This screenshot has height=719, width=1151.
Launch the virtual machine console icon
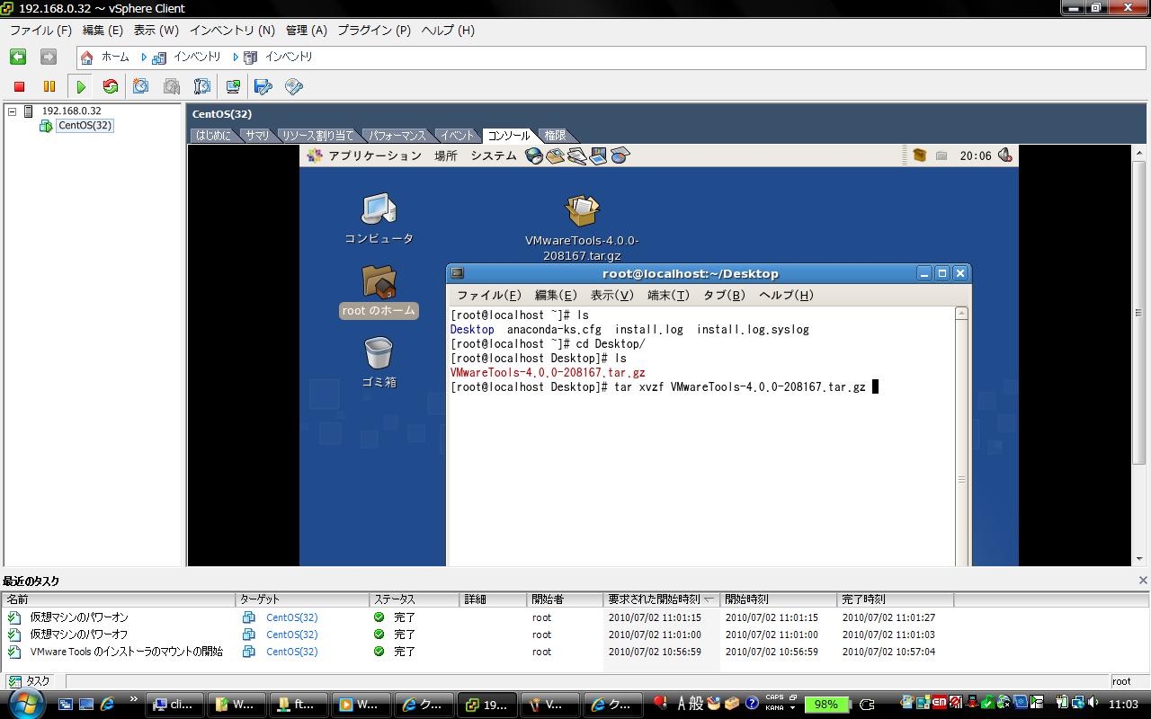point(233,86)
